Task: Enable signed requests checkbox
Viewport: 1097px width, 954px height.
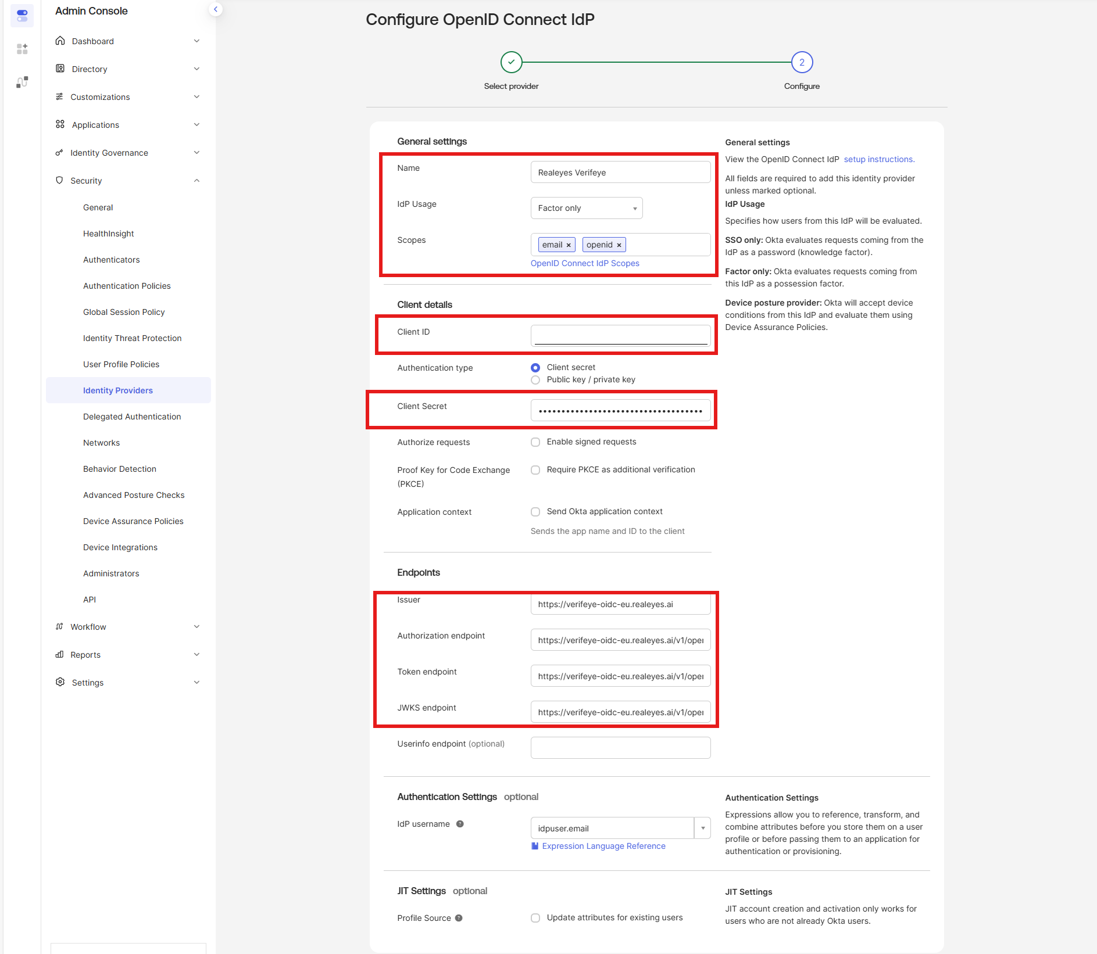Action: pos(535,442)
